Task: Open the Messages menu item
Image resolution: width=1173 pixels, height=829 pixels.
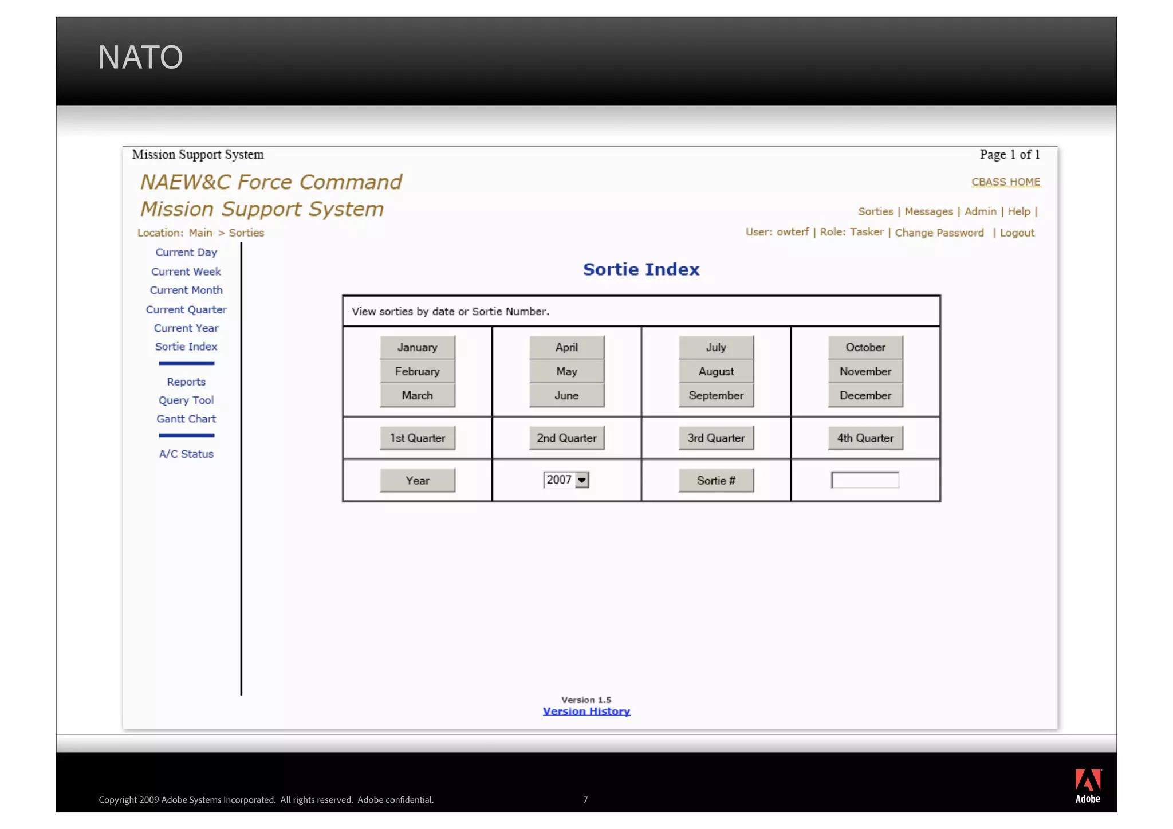Action: 928,211
